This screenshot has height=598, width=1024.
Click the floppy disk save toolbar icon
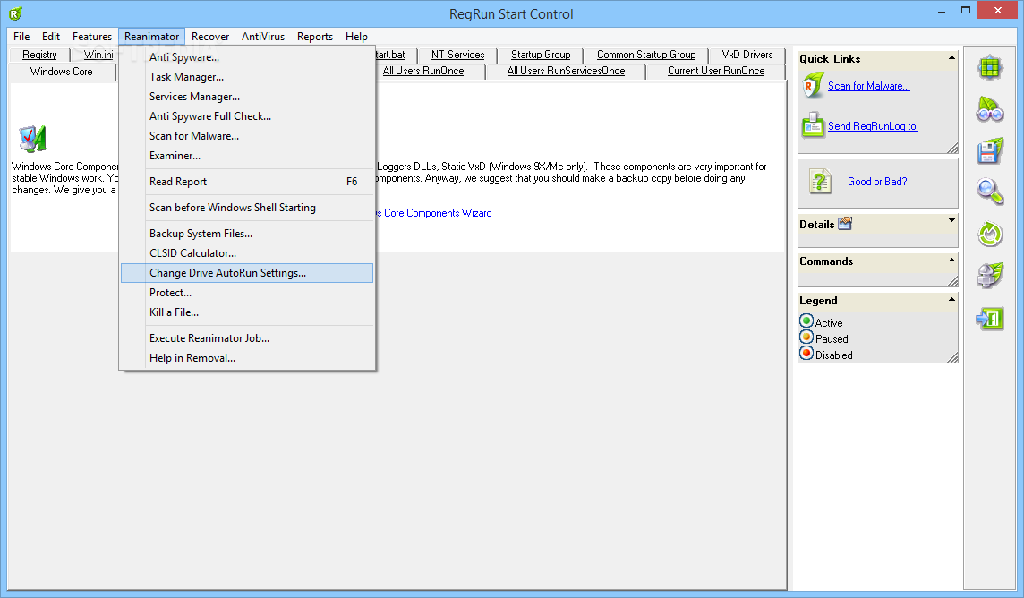tap(989, 150)
